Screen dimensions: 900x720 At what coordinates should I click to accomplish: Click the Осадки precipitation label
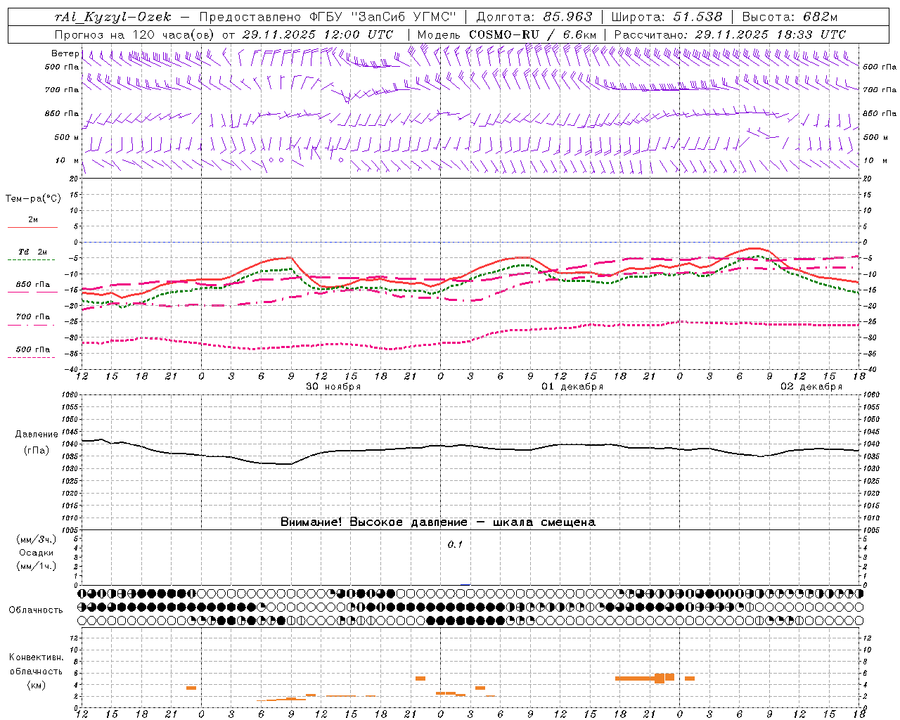(x=37, y=553)
